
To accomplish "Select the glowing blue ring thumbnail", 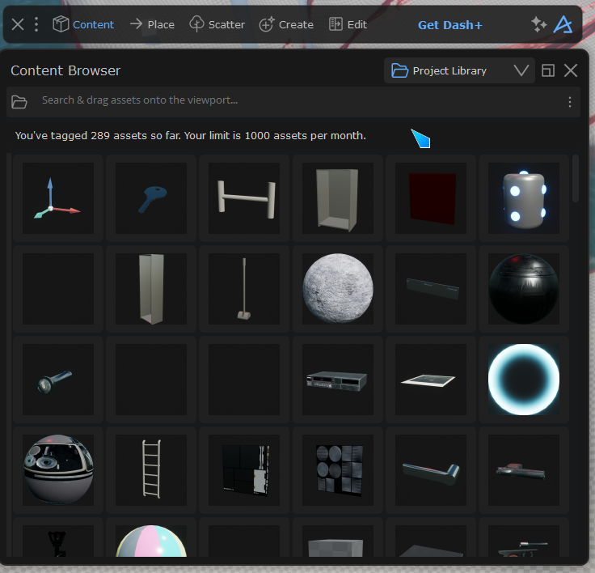I will [x=524, y=380].
